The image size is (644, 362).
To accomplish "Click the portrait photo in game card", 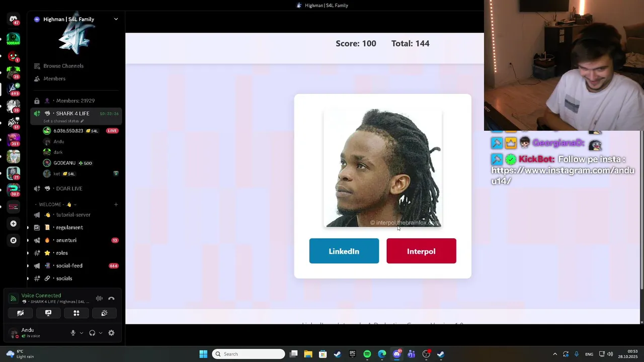I will coord(383,168).
